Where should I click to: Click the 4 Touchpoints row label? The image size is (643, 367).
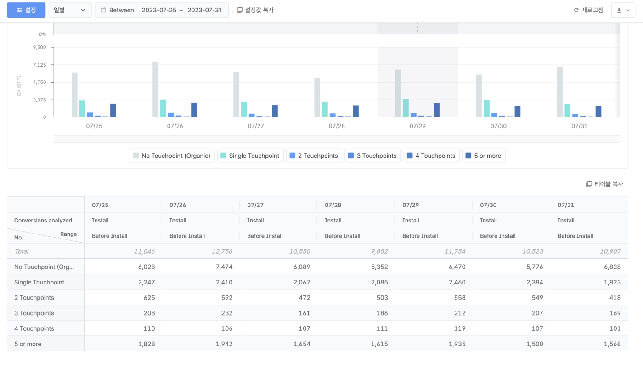[x=34, y=328]
